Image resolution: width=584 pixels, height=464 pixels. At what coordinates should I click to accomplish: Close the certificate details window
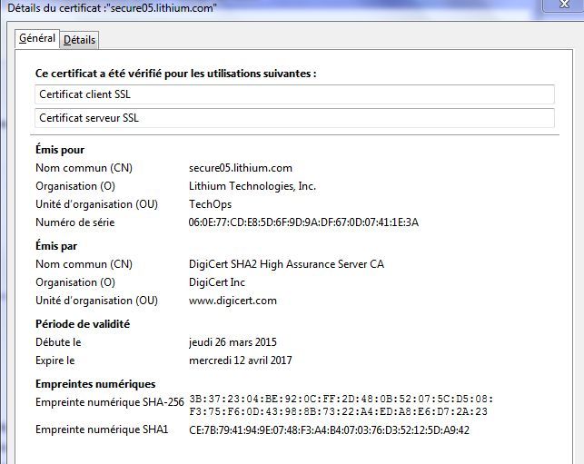pos(564,5)
